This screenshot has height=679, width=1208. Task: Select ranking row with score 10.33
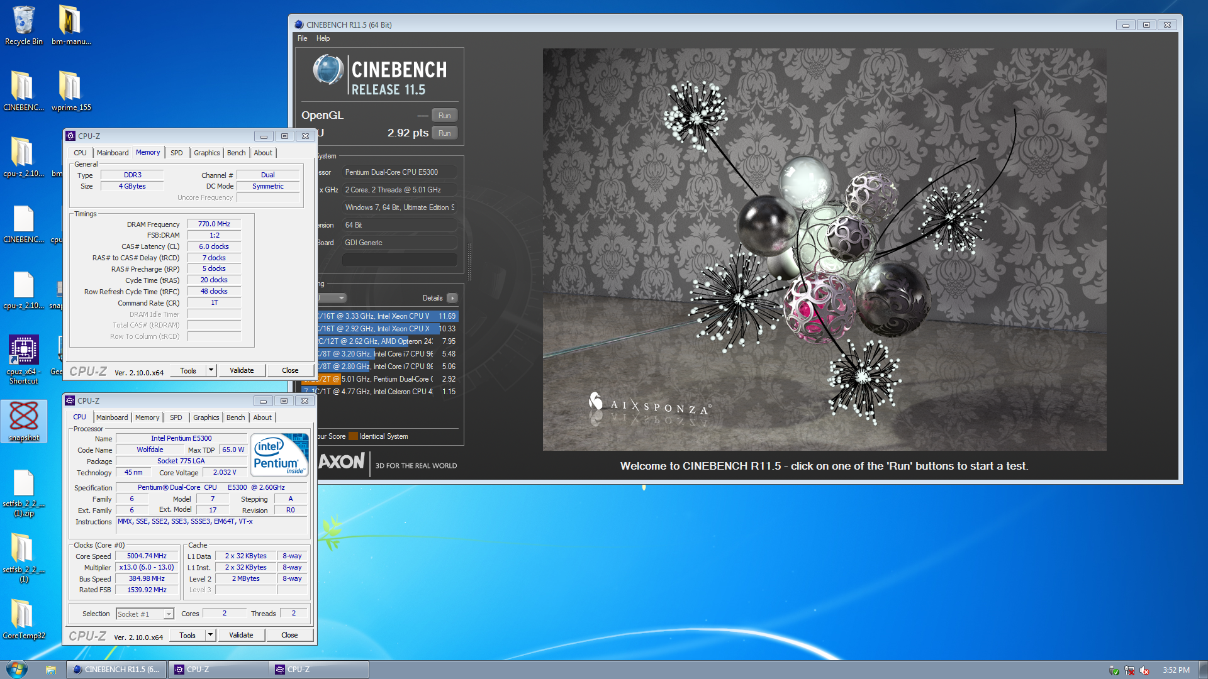point(388,329)
